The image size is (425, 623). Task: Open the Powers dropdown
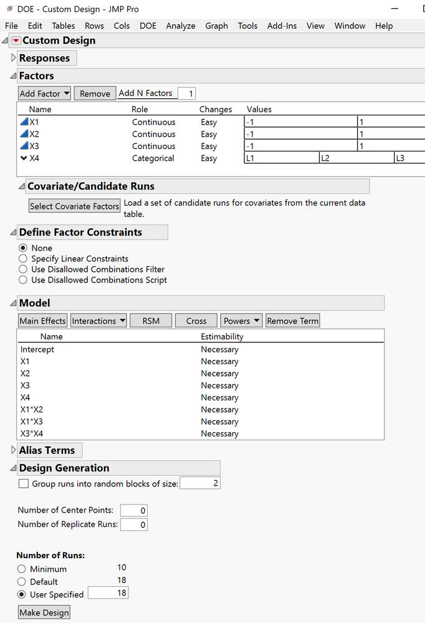click(241, 320)
